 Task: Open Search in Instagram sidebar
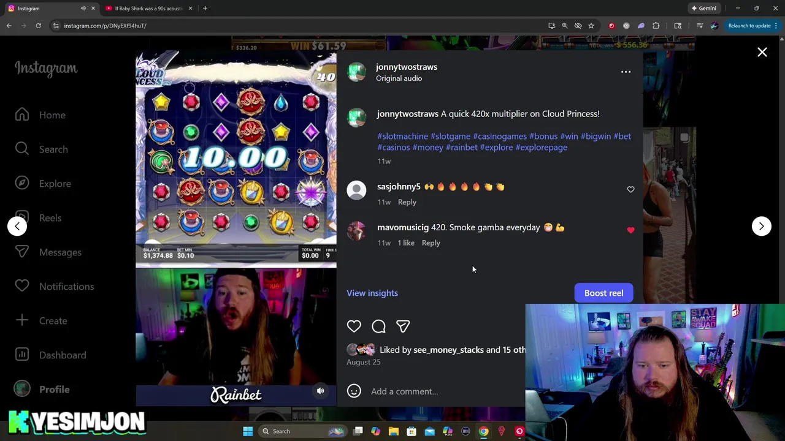coord(42,149)
